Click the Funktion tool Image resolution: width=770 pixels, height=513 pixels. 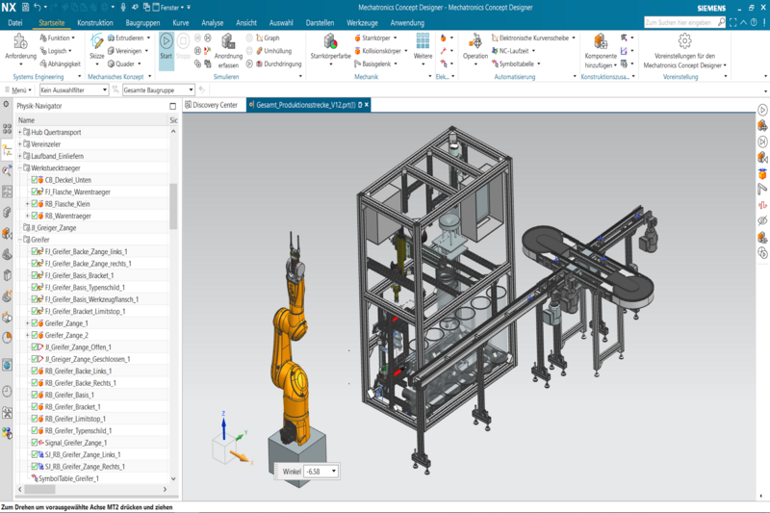pos(58,38)
